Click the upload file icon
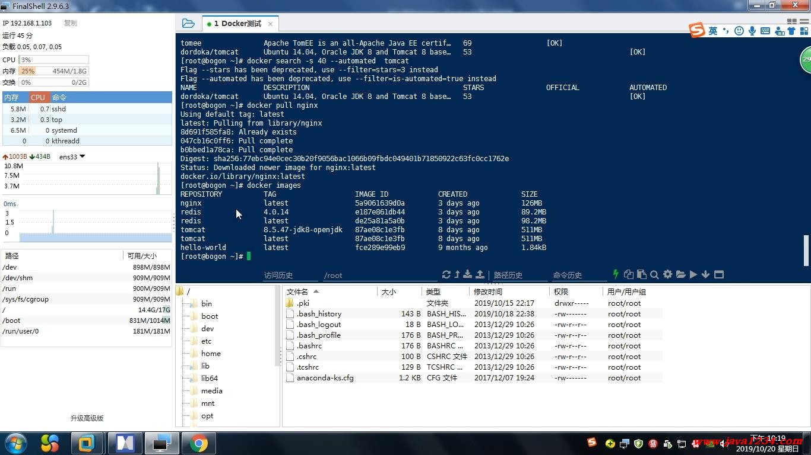This screenshot has height=455, width=811. pyautogui.click(x=480, y=274)
